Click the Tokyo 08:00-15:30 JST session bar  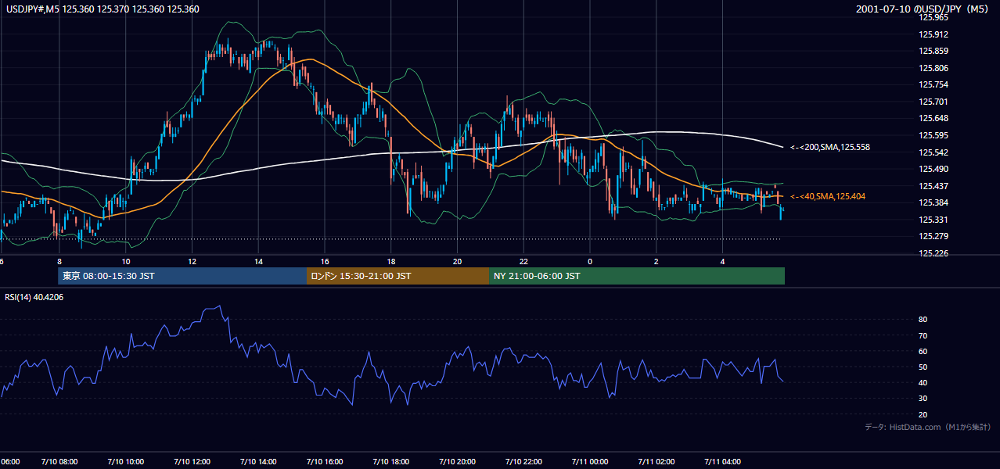(182, 276)
